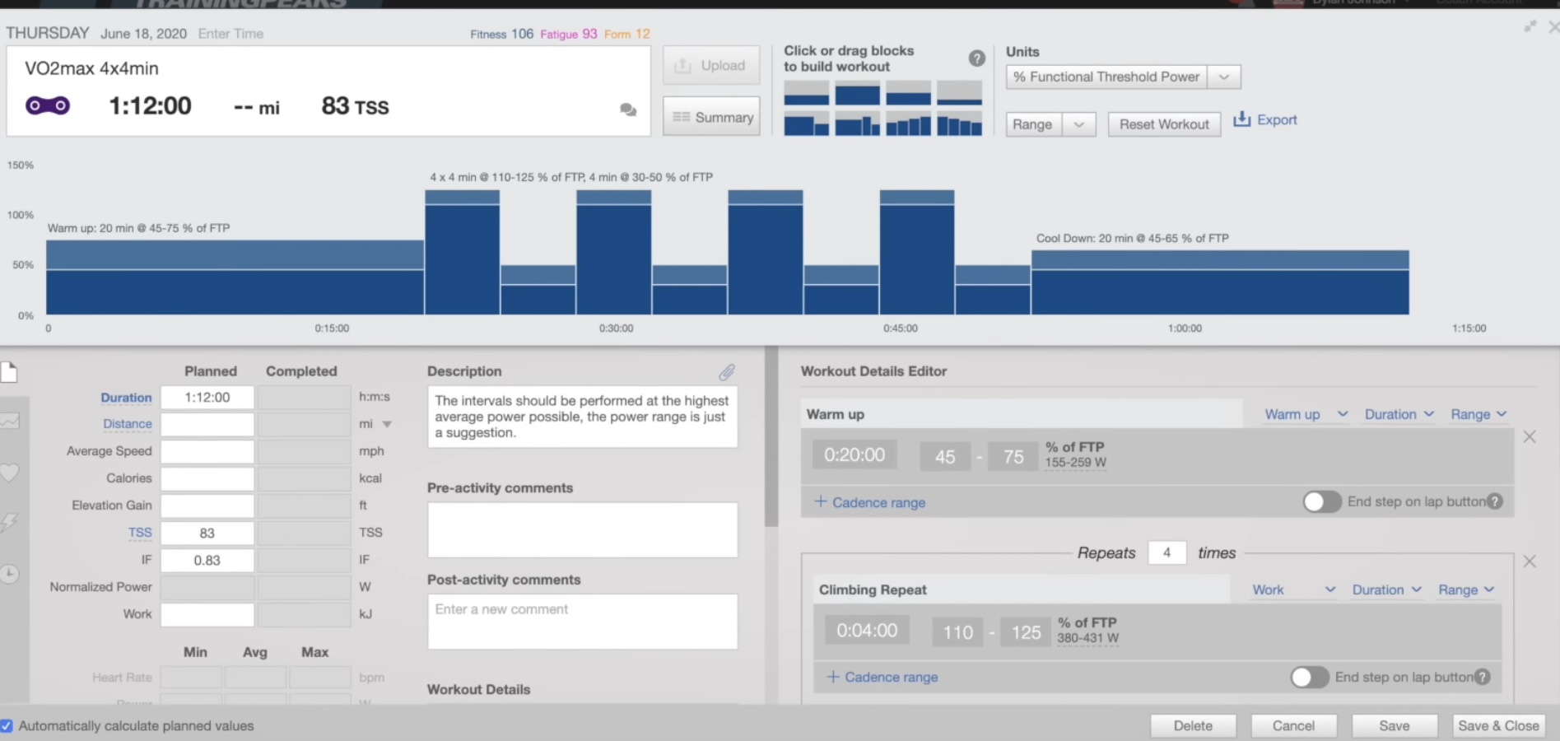The width and height of the screenshot is (1560, 741).
Task: Select the power lightning bolt sidebar icon
Action: [x=10, y=523]
